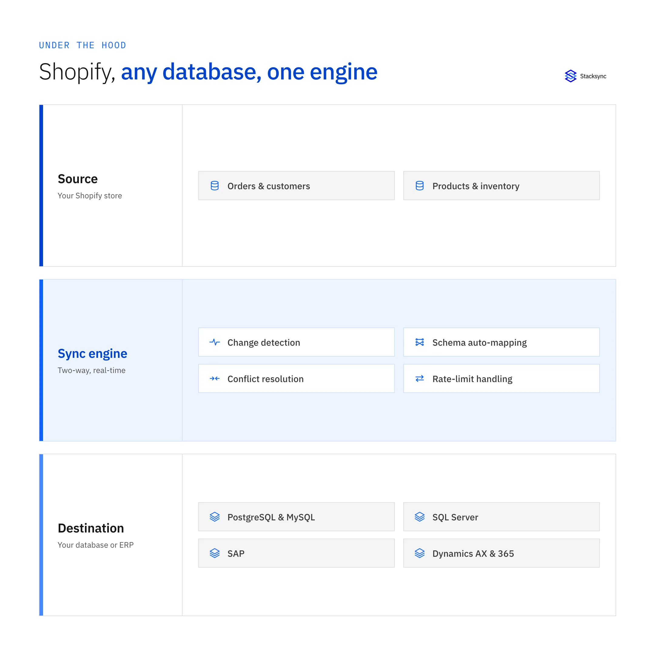Click the Your database or ERP subtitle

coord(95,545)
